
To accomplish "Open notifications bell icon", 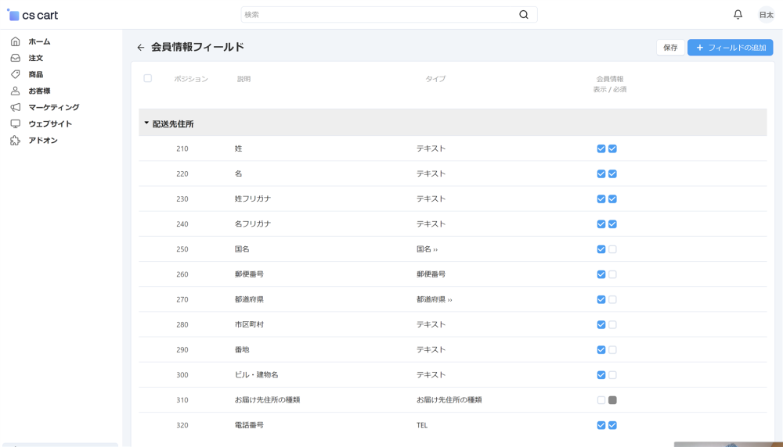I will click(738, 15).
